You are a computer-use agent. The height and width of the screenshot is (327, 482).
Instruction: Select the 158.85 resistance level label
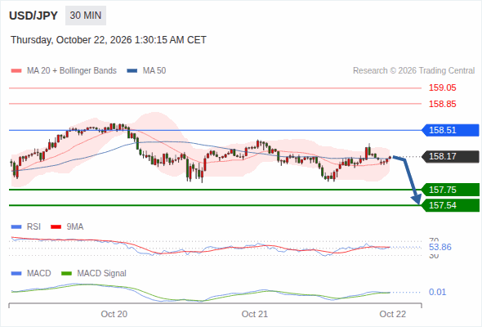pos(442,104)
